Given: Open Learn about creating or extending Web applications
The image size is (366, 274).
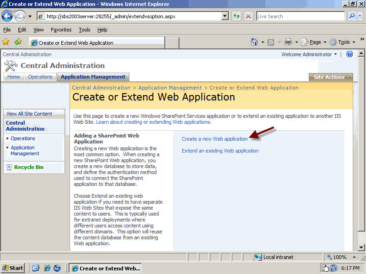Looking at the screenshot, I should pyautogui.click(x=153, y=122).
